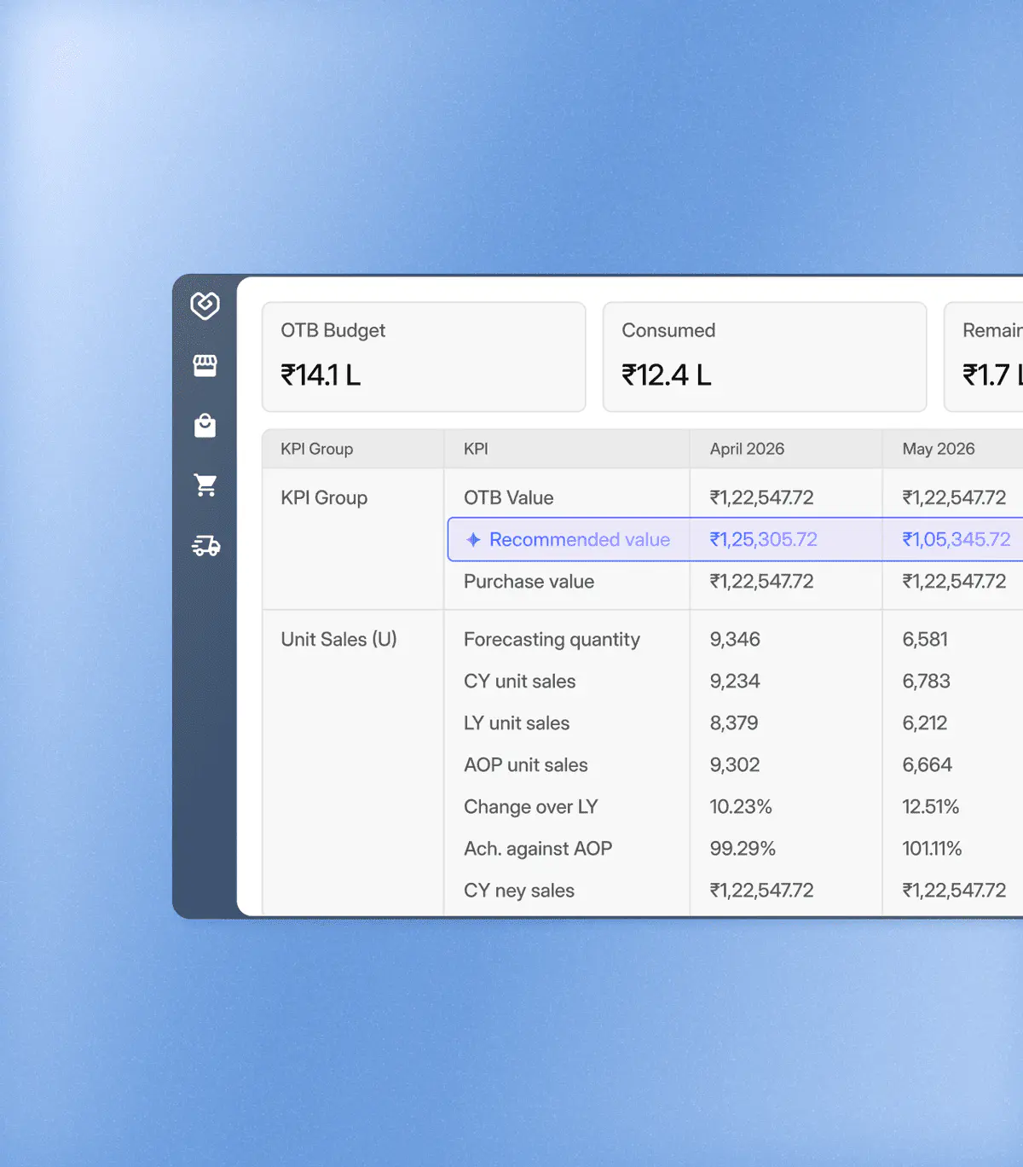
Task: Click the LY unit sales row label
Action: click(516, 723)
